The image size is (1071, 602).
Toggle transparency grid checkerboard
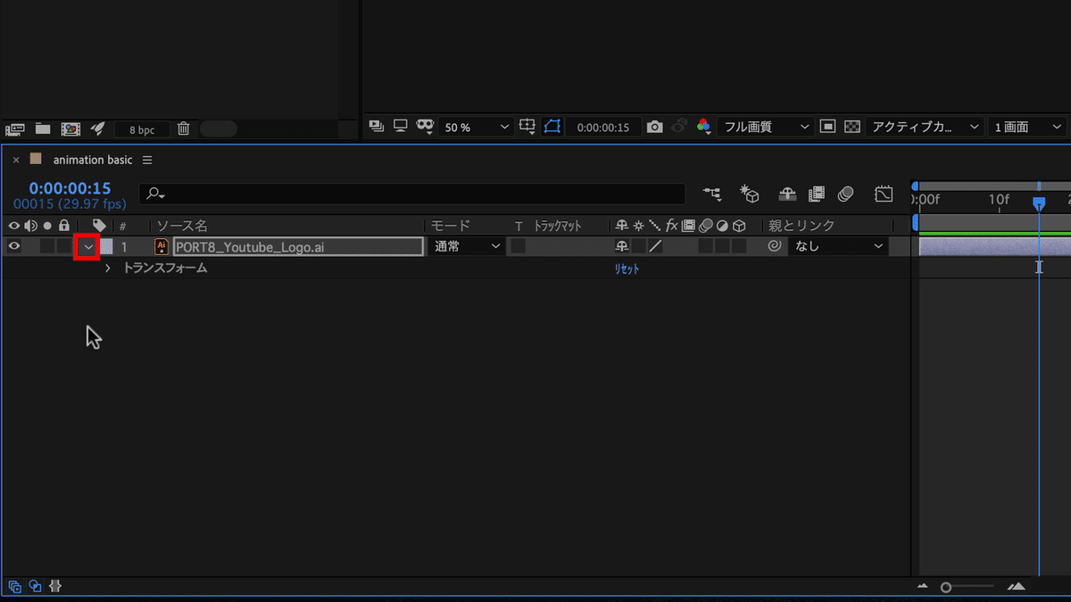851,127
